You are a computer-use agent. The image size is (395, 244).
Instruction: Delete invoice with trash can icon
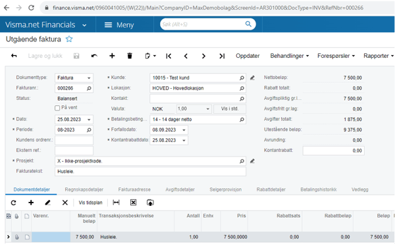(x=130, y=56)
